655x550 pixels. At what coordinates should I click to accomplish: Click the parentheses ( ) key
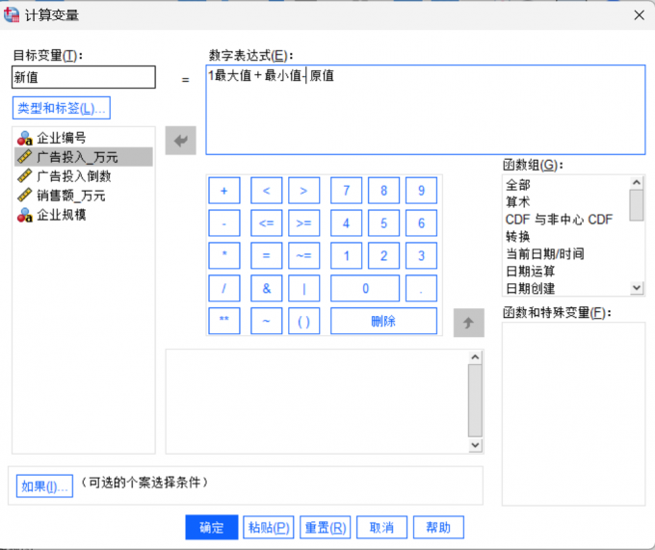(x=304, y=321)
